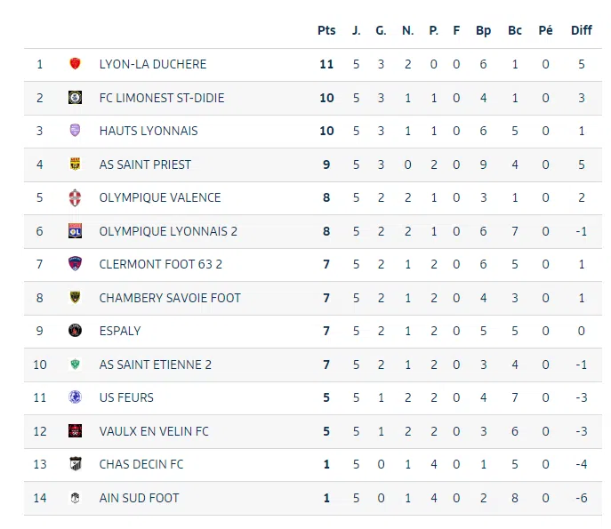Click the Pé column header
The width and height of the screenshot is (611, 529).
coord(545,30)
